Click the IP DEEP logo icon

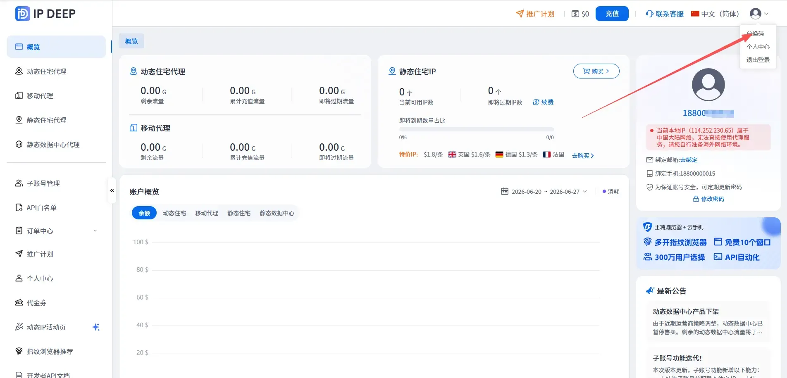pyautogui.click(x=23, y=14)
